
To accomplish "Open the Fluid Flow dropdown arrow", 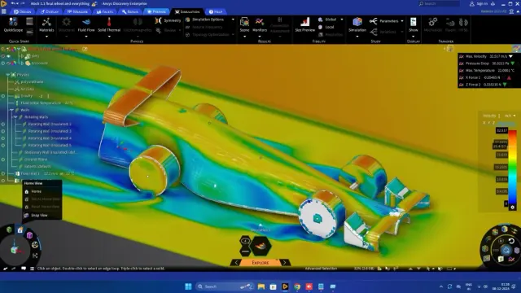I will click(86, 36).
